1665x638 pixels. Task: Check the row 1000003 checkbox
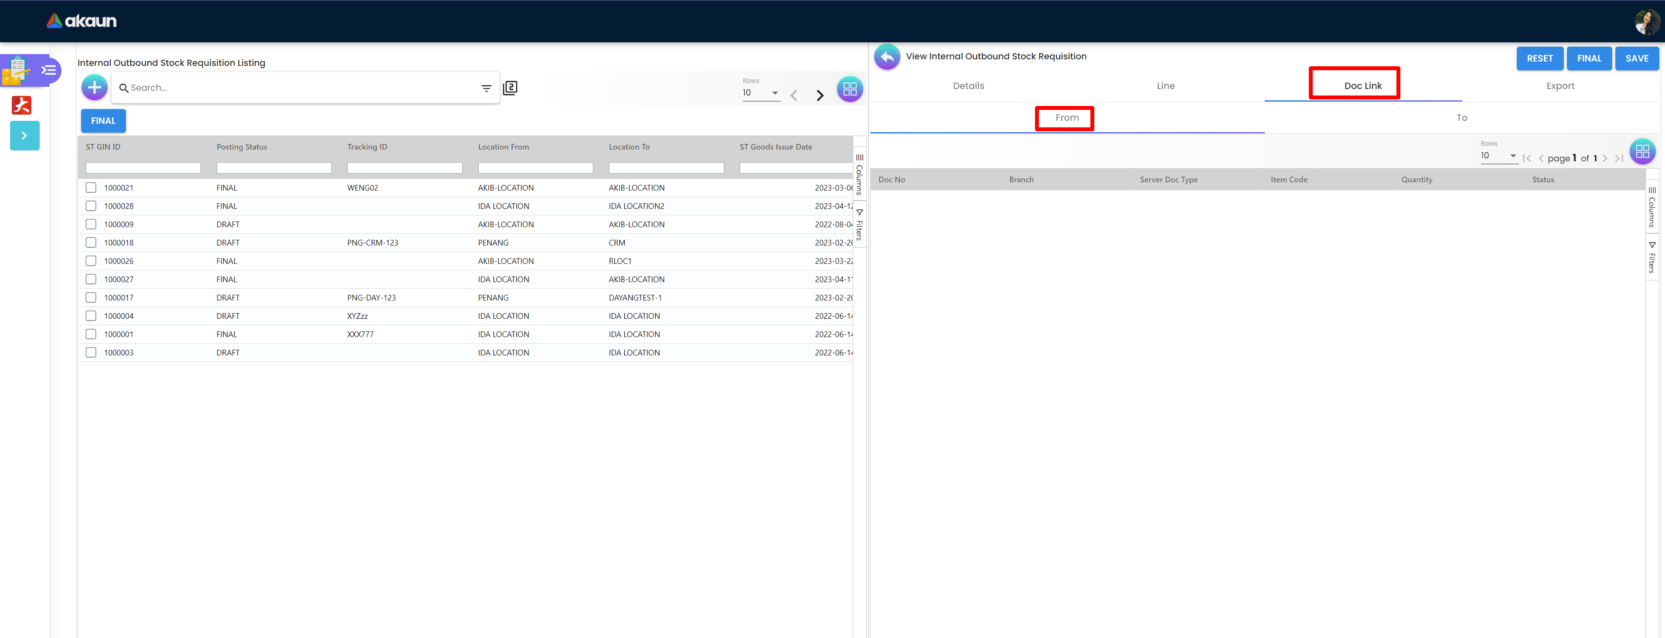pyautogui.click(x=91, y=352)
